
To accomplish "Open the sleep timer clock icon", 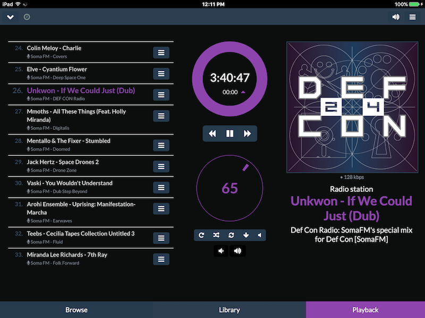I will coord(27,17).
